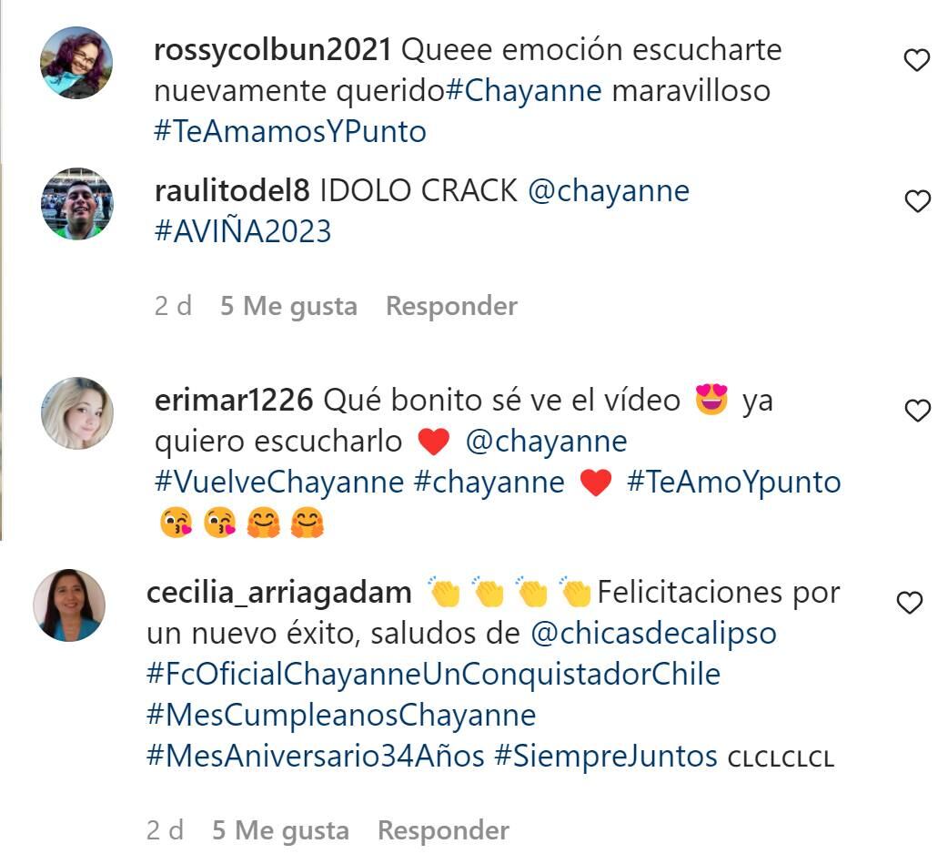This screenshot has height=854, width=948.
Task: Like cecilia_arriagadam's comment with heart icon
Action: point(909,603)
